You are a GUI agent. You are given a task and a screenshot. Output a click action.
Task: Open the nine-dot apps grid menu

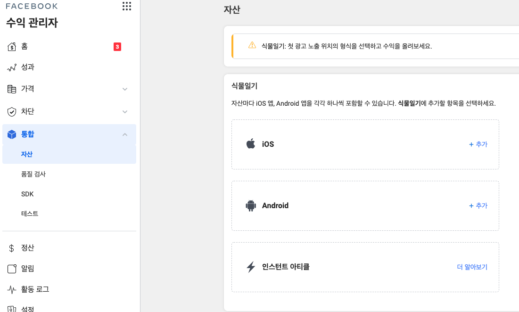[x=126, y=6]
